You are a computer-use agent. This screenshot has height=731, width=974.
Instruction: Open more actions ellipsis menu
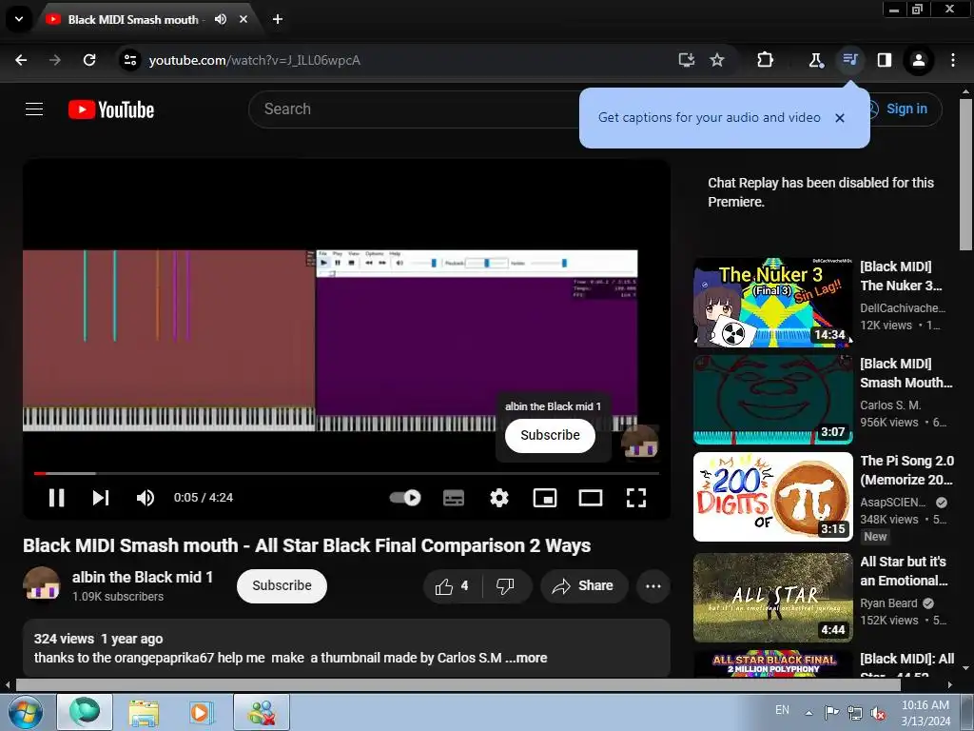pyautogui.click(x=653, y=585)
